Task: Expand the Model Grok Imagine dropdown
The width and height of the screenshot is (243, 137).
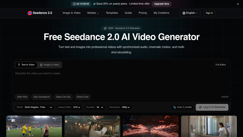Action: [x=35, y=107]
